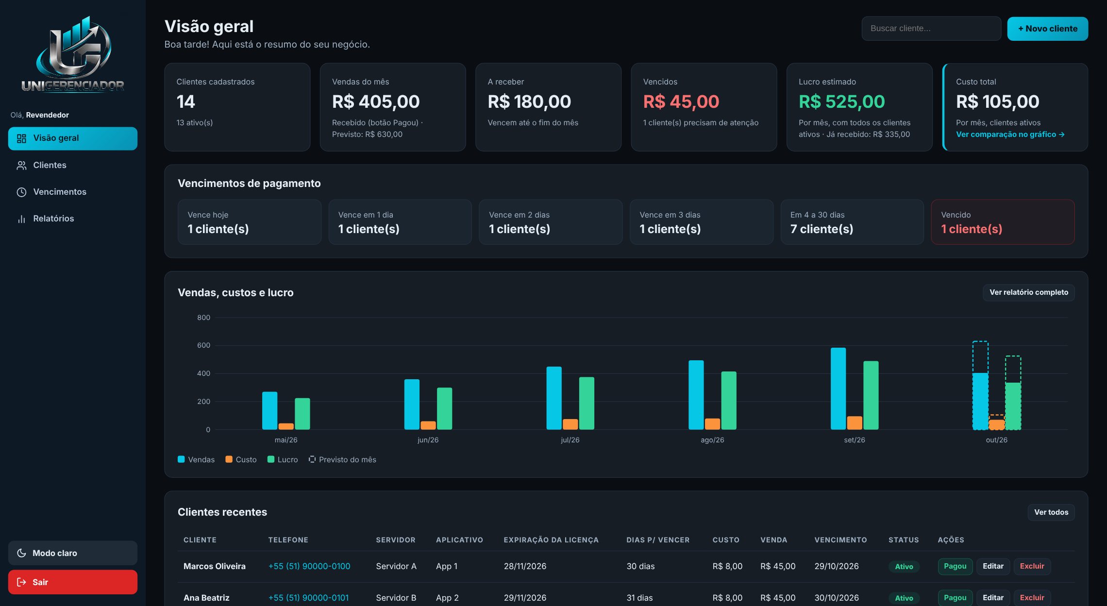This screenshot has height=606, width=1107.
Task: Click Editar for Ana Beatriz
Action: [x=993, y=598]
